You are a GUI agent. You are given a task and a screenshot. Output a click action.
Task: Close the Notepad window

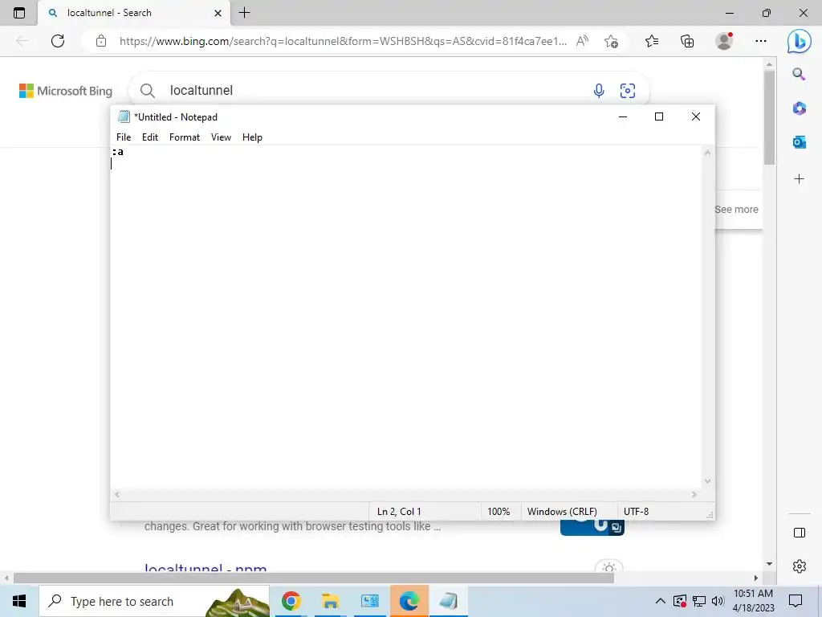pyautogui.click(x=696, y=116)
